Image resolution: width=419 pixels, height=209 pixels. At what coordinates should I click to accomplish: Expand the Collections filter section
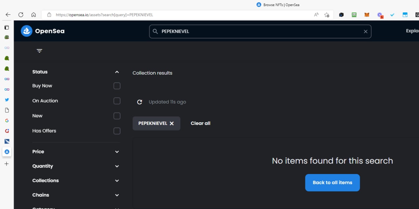point(117,181)
